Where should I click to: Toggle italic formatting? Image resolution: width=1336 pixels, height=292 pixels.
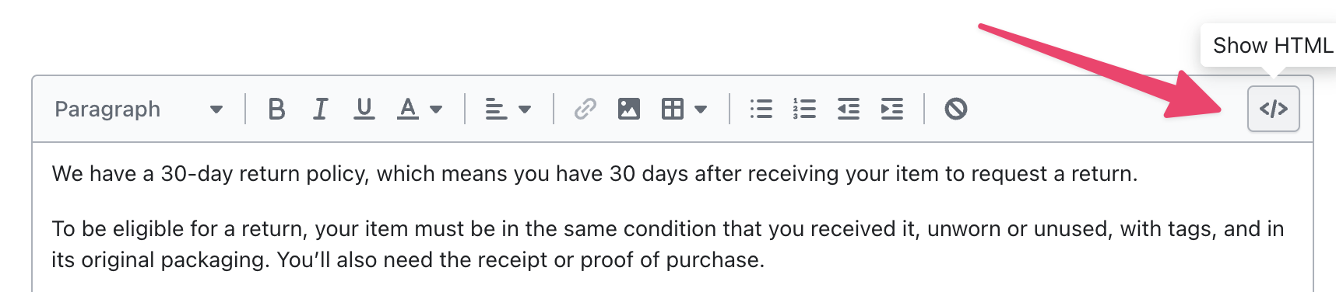[x=320, y=109]
